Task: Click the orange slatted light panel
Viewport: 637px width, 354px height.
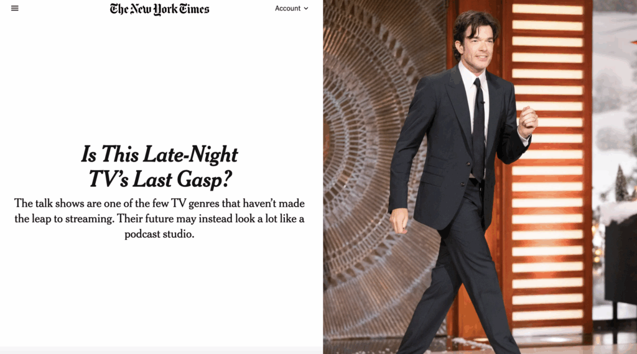Action: 547,170
